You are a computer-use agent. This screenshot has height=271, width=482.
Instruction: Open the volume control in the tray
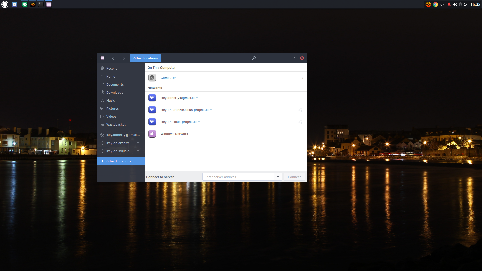pyautogui.click(x=455, y=4)
